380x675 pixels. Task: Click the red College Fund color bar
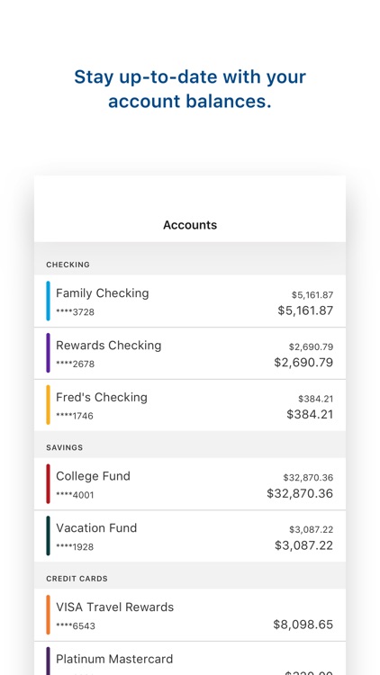point(49,484)
